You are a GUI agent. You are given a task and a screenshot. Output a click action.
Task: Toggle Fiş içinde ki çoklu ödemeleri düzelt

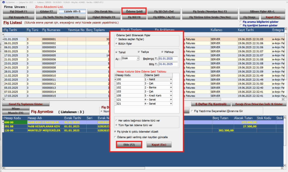[115, 132]
